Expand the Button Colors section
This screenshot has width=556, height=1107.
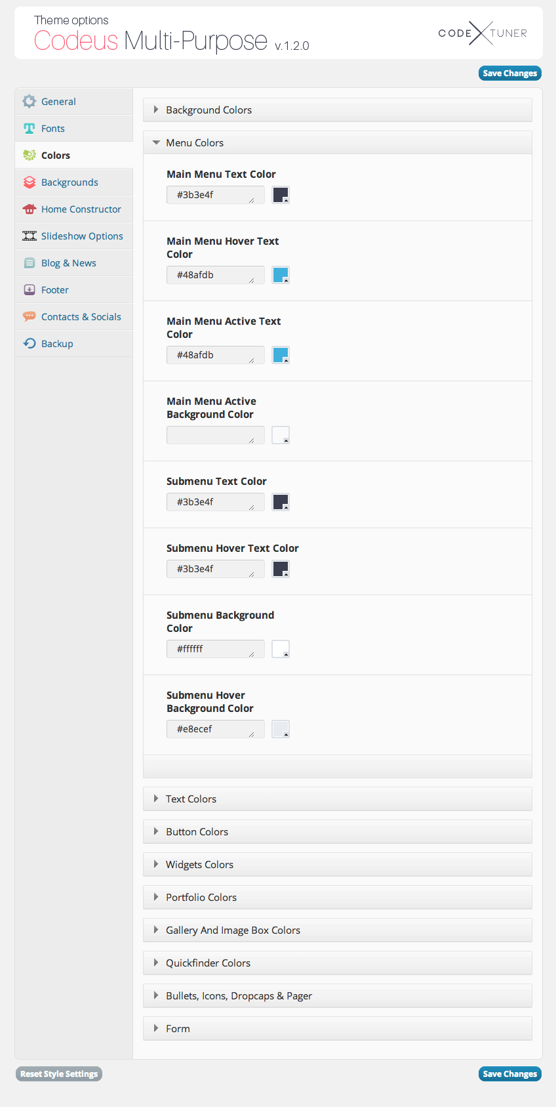[x=337, y=831]
